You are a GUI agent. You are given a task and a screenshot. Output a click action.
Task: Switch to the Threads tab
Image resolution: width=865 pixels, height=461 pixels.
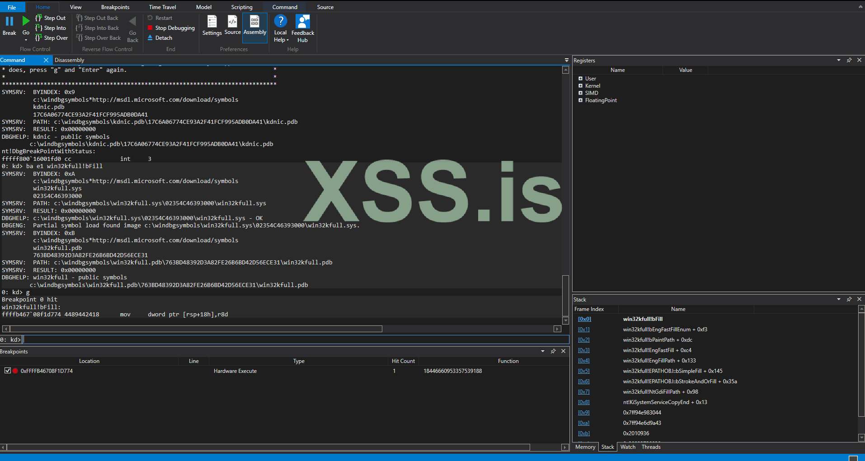coord(651,447)
